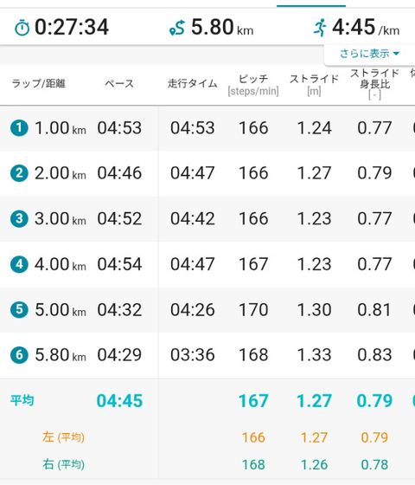This screenshot has width=415, height=485.
Task: Click lap 2 distance 2.00 km
Action: [61, 173]
